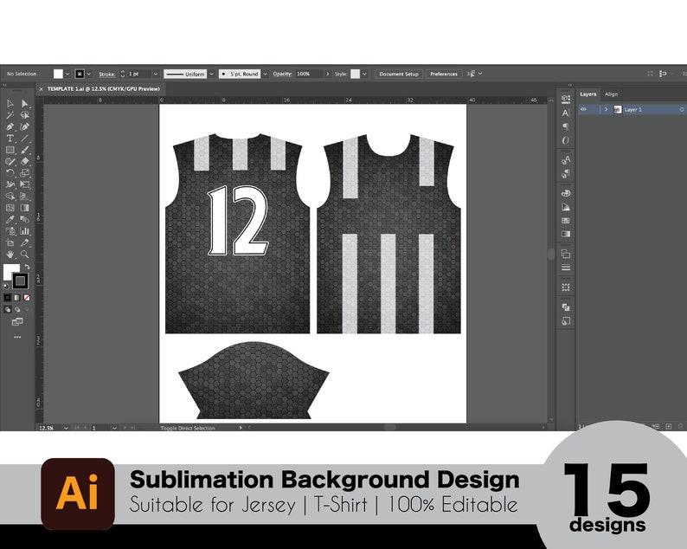Select the Eyedropper tool
The height and width of the screenshot is (549, 687).
10,219
